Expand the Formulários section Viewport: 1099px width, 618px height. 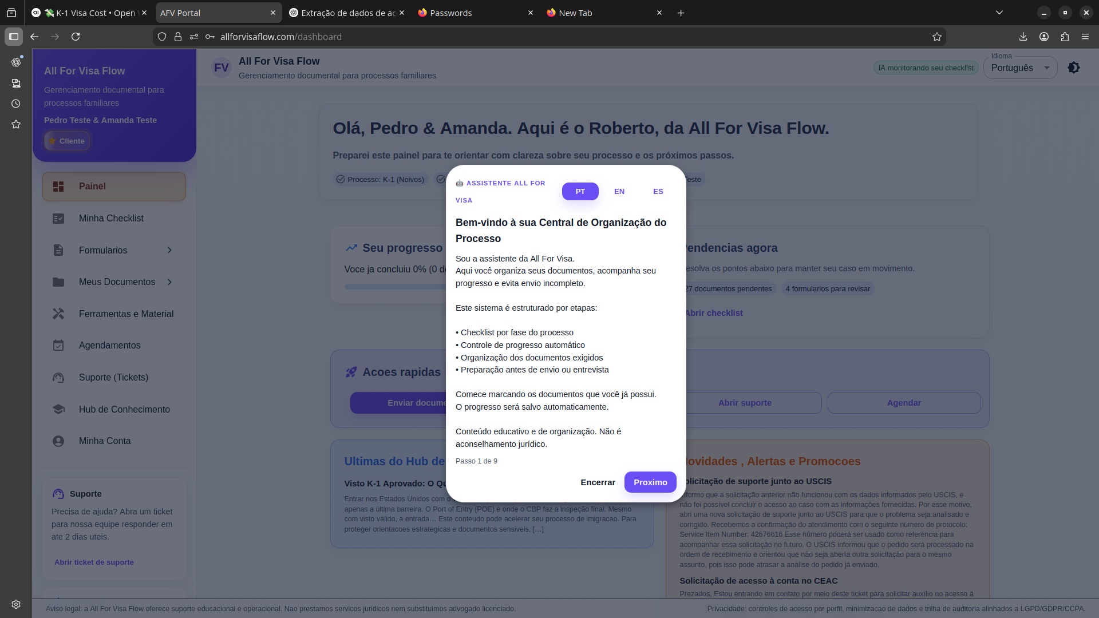tap(169, 250)
